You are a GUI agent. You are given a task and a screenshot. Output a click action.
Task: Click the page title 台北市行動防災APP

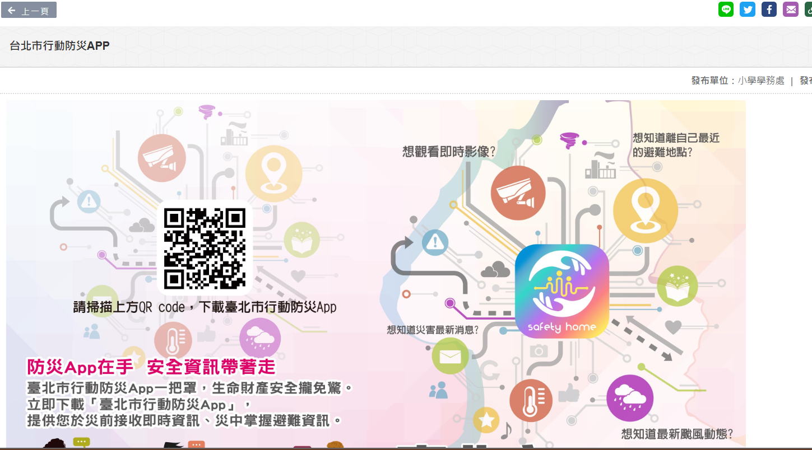[60, 46]
